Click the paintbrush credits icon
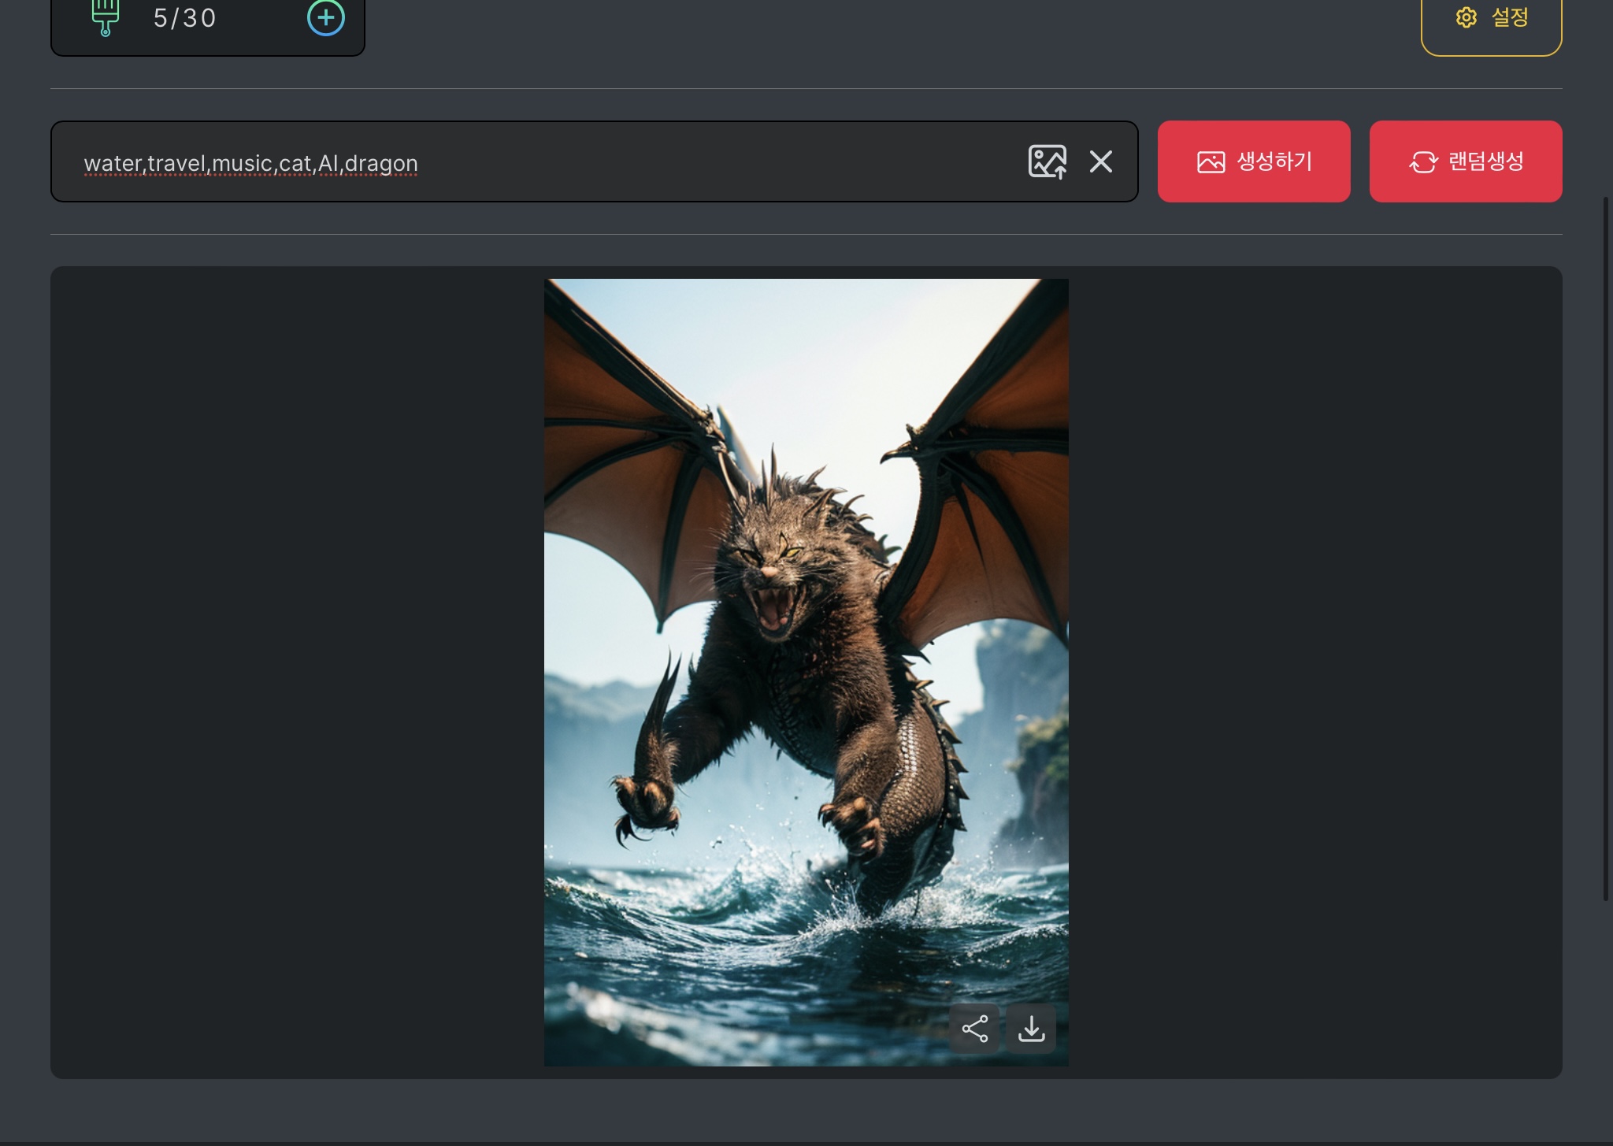 pos(105,17)
